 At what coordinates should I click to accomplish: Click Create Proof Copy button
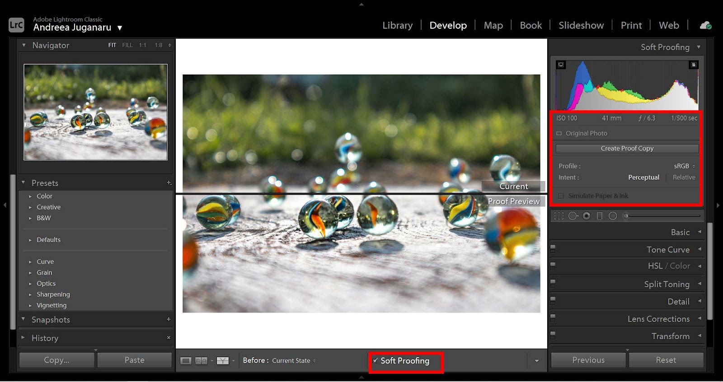627,149
